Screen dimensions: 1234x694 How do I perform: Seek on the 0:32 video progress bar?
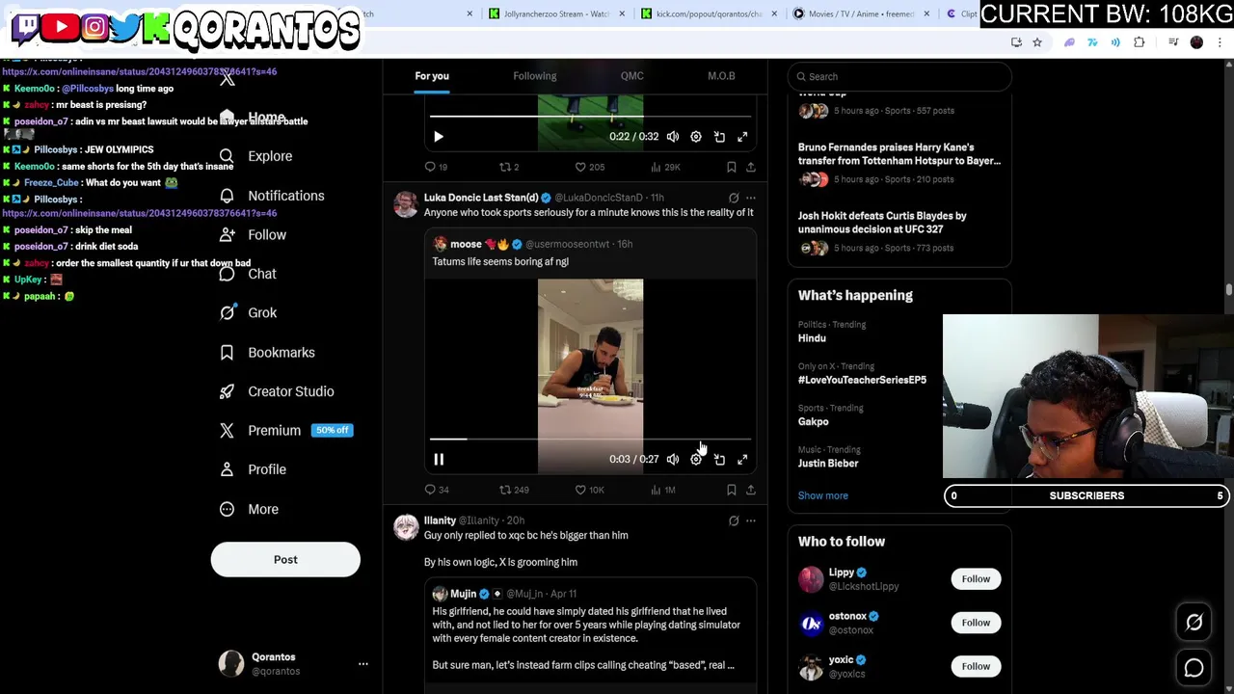[590, 117]
